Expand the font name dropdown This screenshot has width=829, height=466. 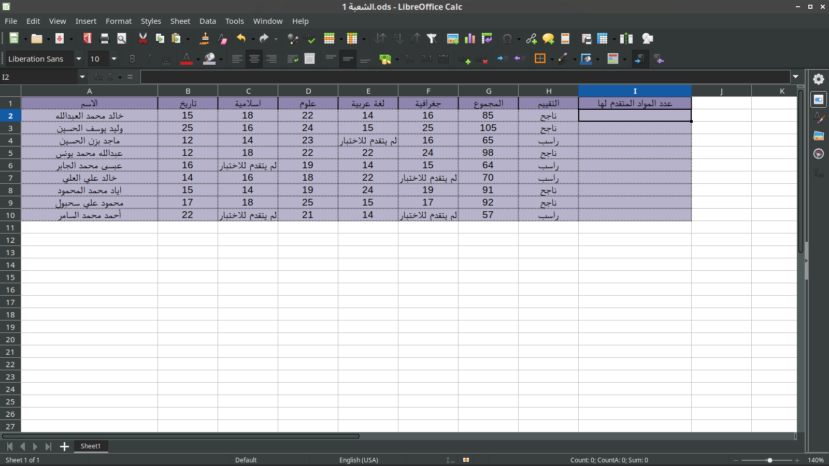79,59
